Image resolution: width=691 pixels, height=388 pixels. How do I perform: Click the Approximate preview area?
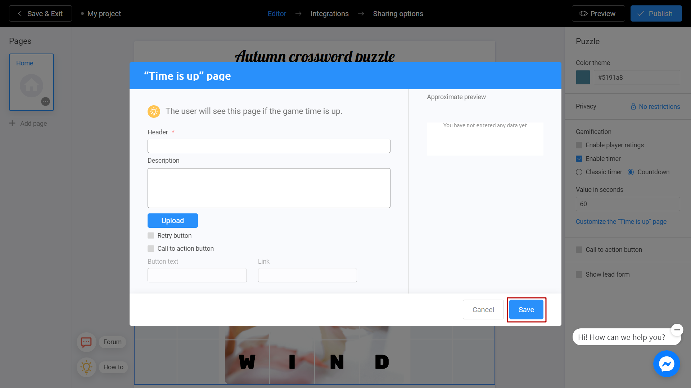click(x=485, y=139)
